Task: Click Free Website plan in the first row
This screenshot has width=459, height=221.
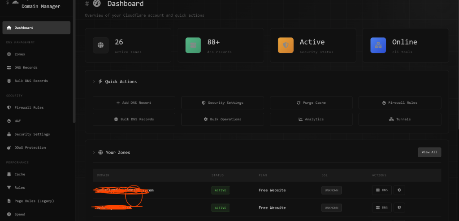Action: coord(272,190)
